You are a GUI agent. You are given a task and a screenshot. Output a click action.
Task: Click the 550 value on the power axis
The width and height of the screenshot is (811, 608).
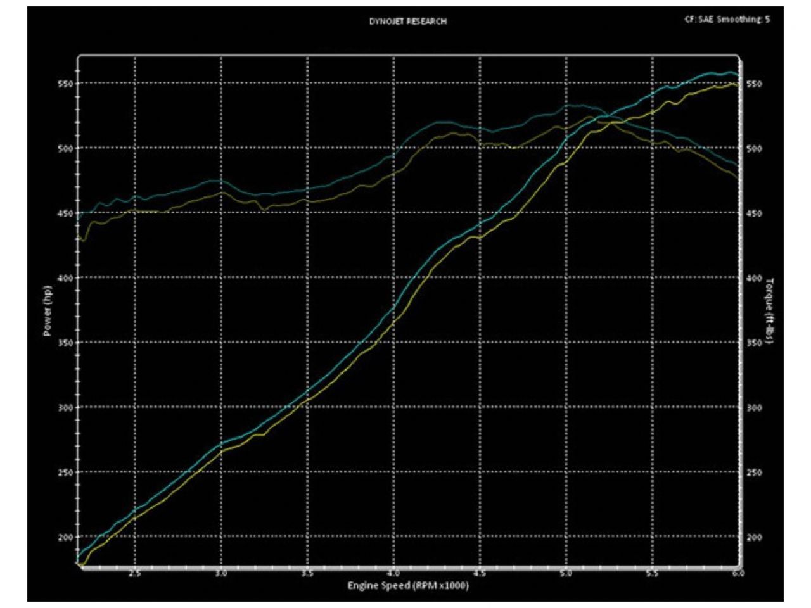coord(67,84)
